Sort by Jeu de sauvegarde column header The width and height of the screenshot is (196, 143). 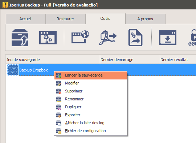tap(53, 60)
